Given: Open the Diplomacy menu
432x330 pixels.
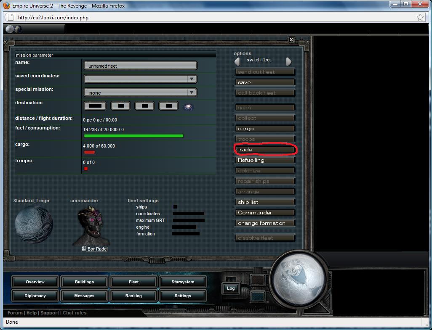Looking at the screenshot, I should [35, 296].
